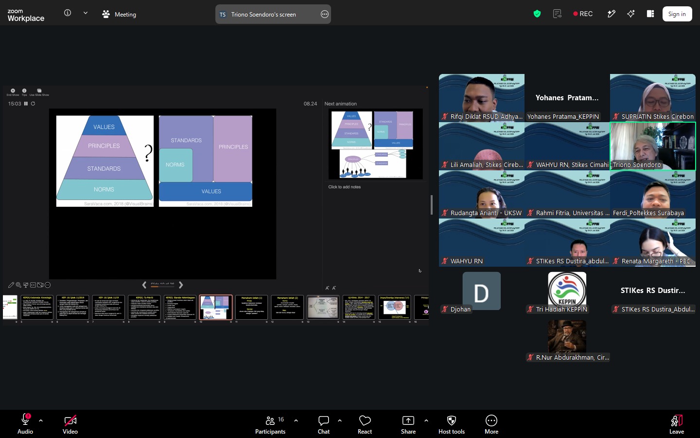Select the pen and laser pointer tool
The image size is (700, 438).
click(x=11, y=285)
